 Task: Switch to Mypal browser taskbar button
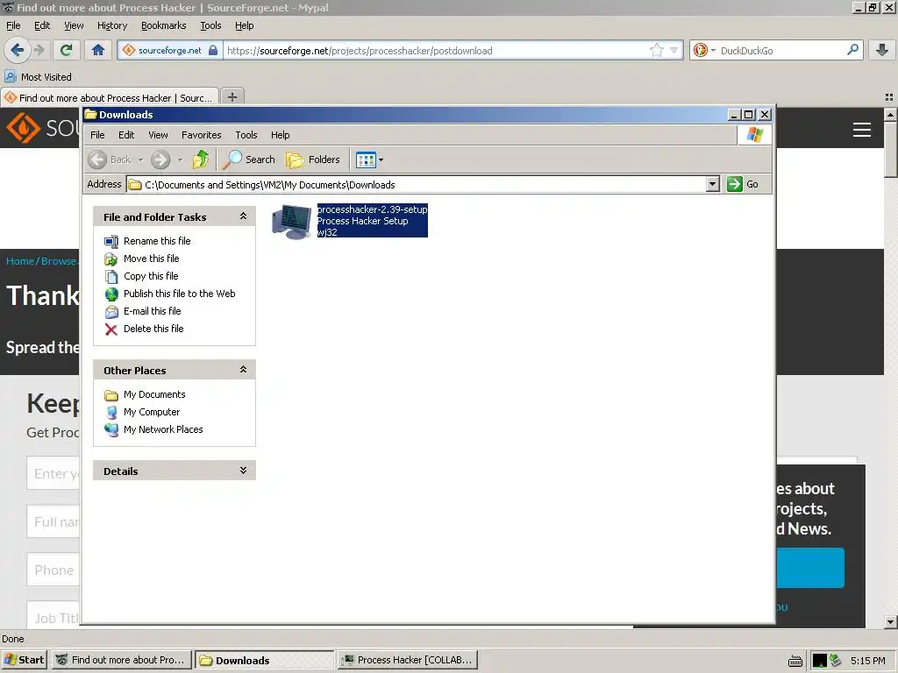tap(121, 660)
